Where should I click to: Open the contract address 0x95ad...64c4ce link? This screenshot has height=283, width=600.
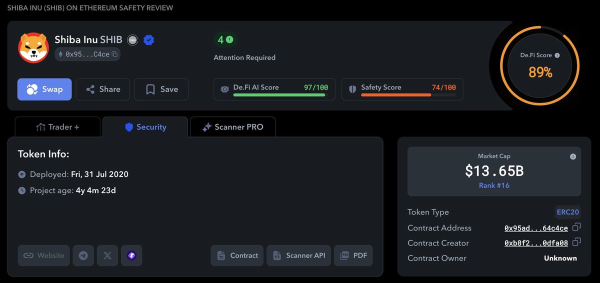536,228
